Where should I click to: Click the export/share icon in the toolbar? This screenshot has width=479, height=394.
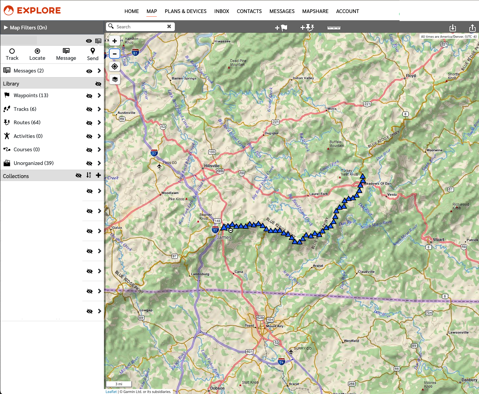(472, 28)
